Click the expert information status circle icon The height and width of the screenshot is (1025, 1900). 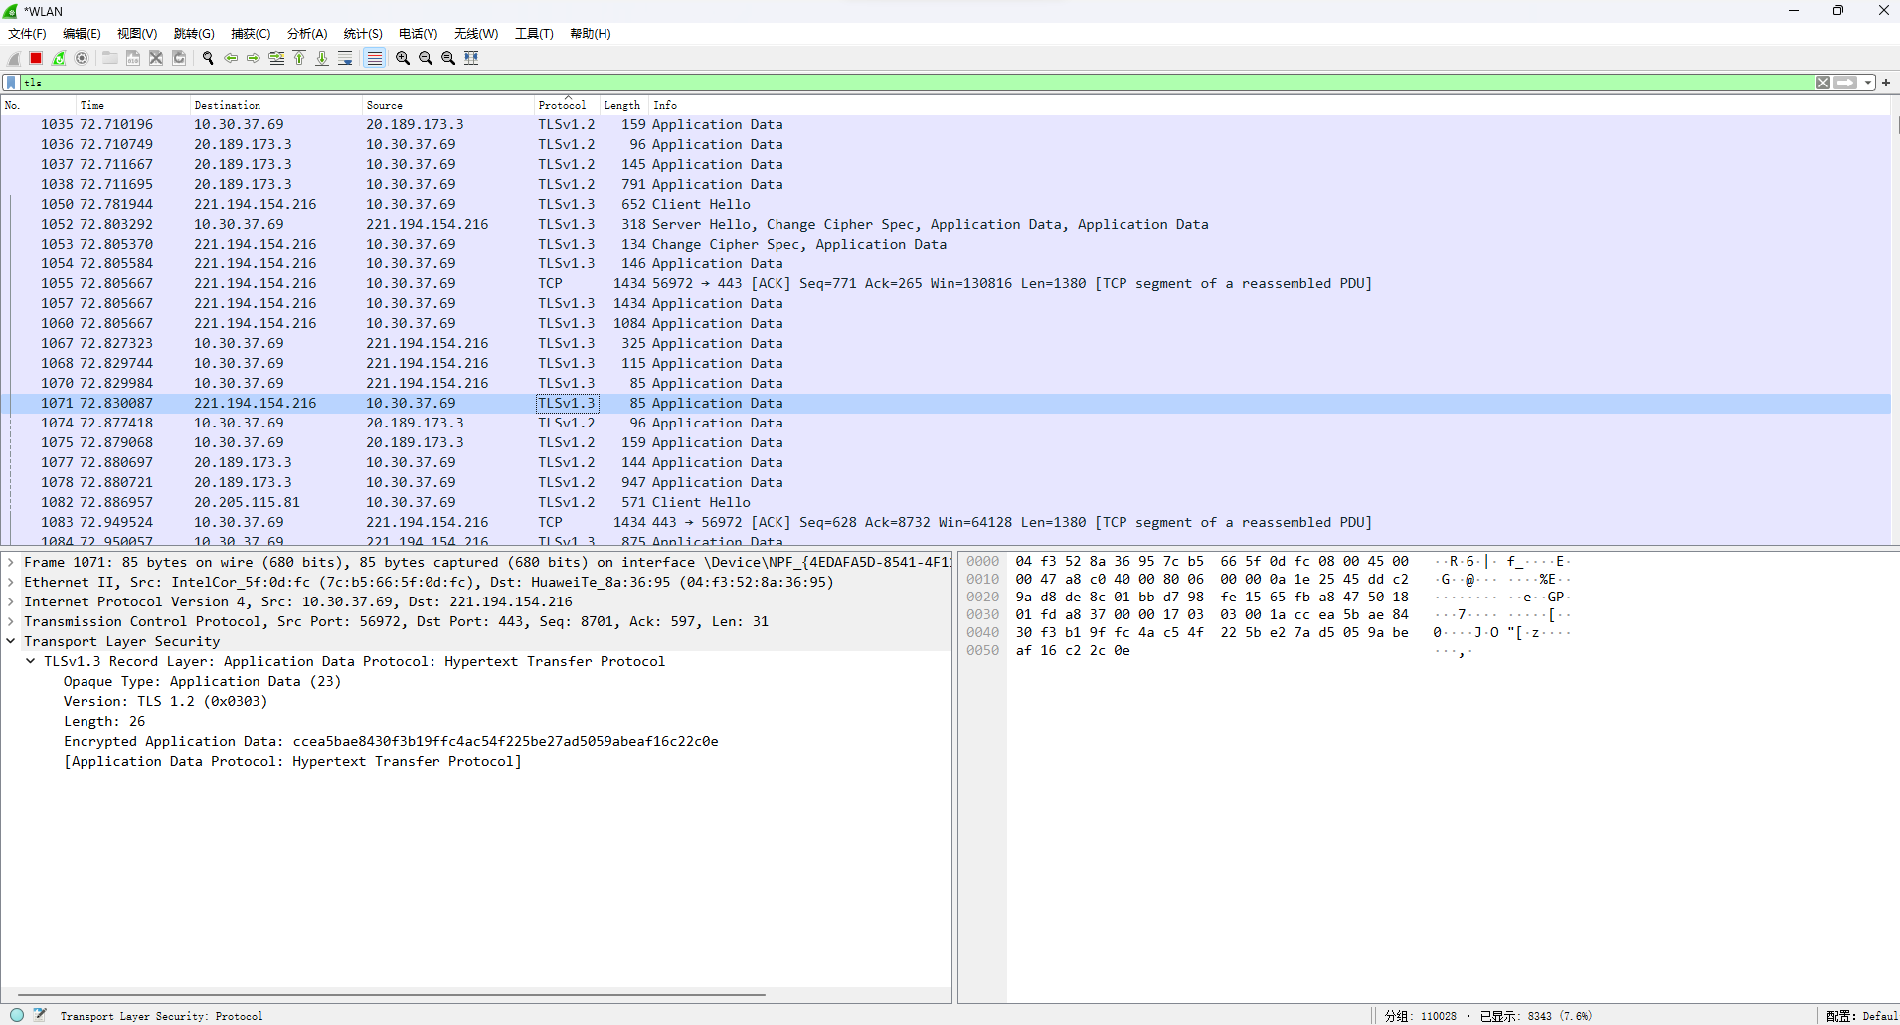pos(17,1015)
